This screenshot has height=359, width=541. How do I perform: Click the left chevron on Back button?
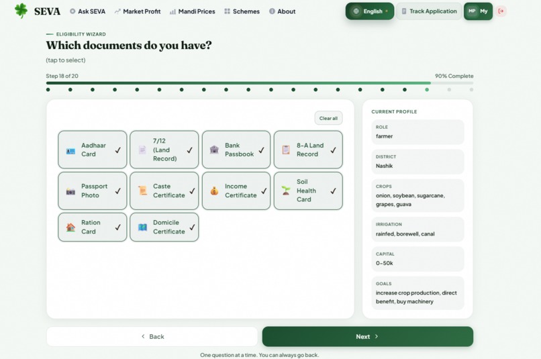[143, 336]
